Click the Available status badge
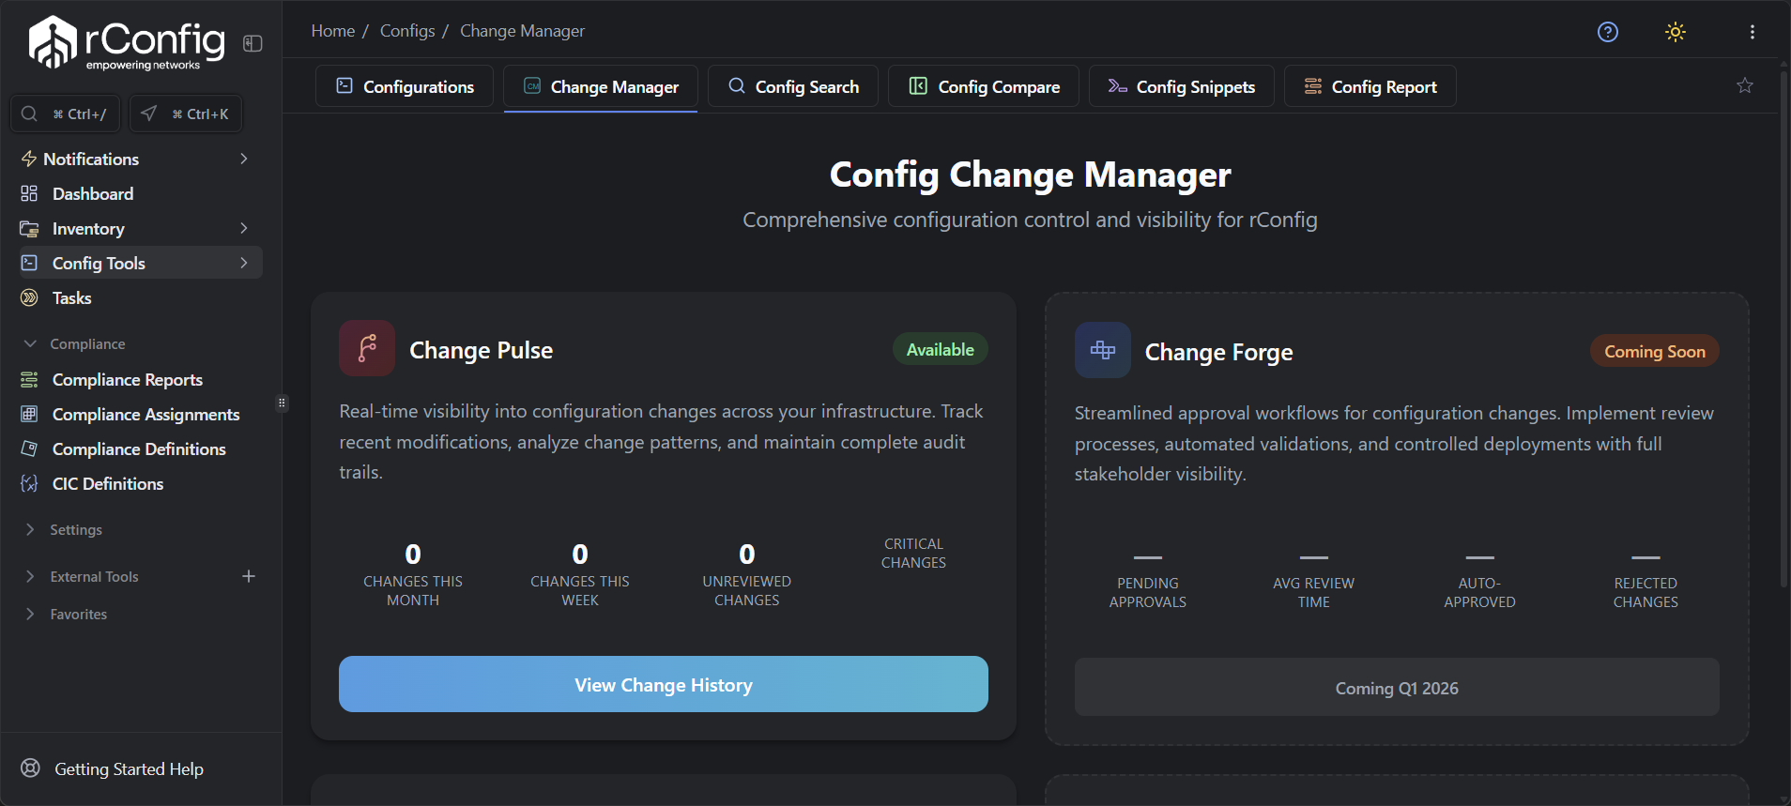 941,349
